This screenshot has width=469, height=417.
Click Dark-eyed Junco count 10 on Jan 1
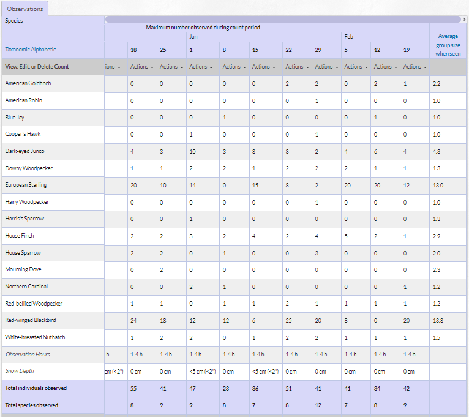192,152
